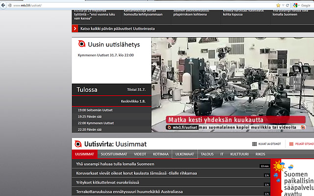This screenshot has height=196, width=314.
Task: Click the site identity globe icon
Action: pyautogui.click(x=10, y=5)
